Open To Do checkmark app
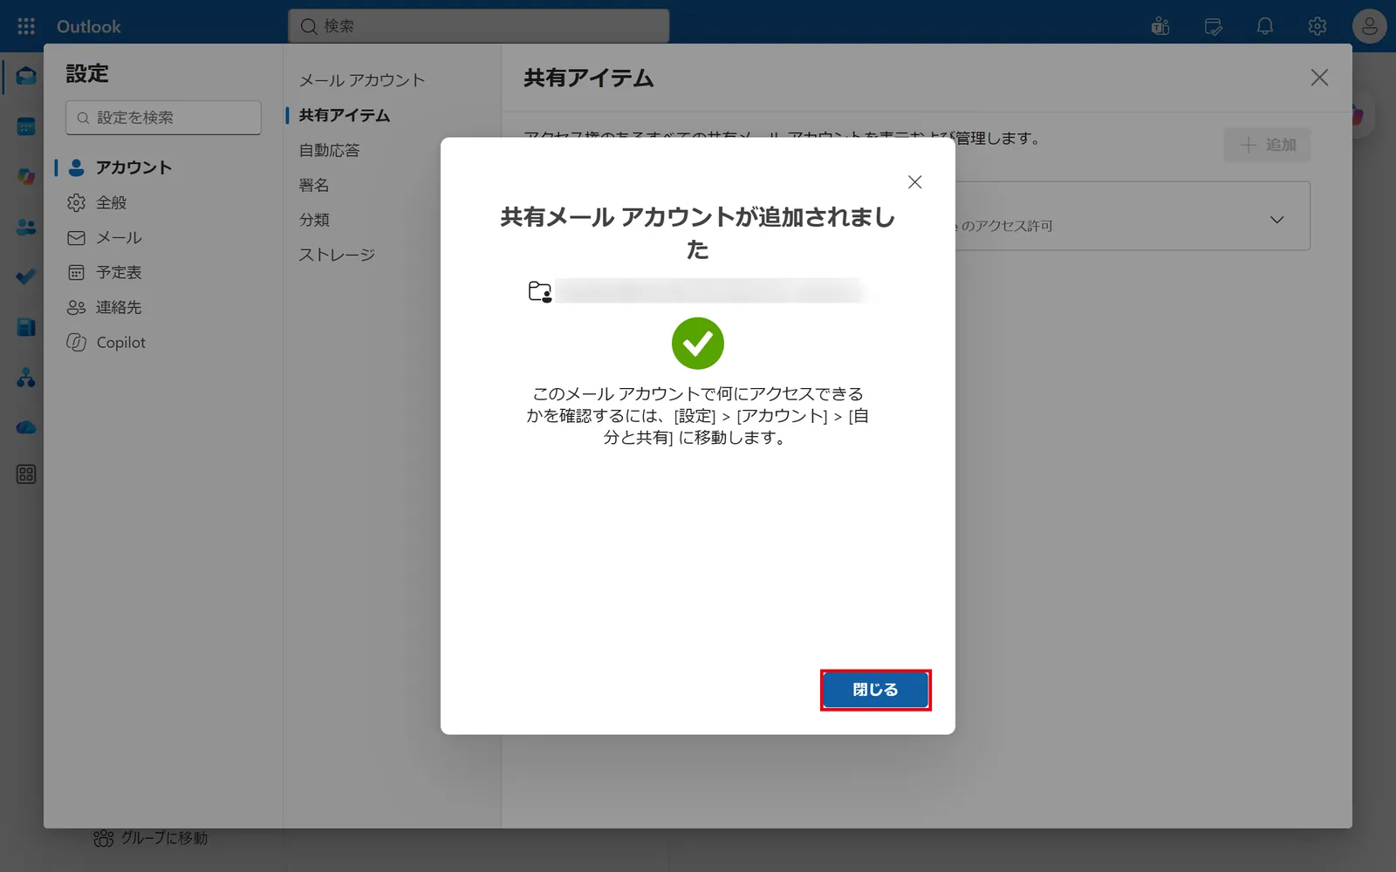 point(26,276)
